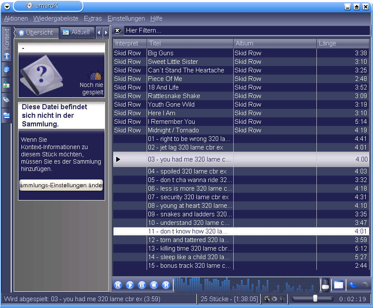Open the window menu arrow in titlebar
This screenshot has width=373, height=308.
(x=7, y=6)
